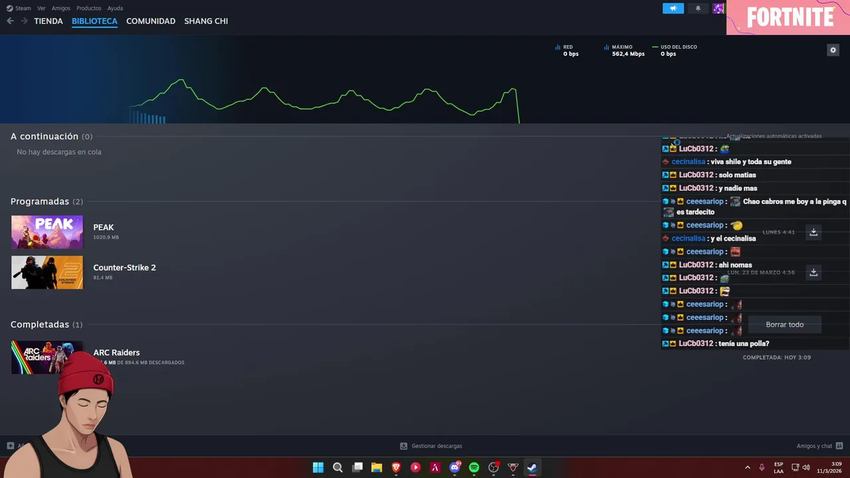Open the ESP LAA language switcher

pos(778,467)
